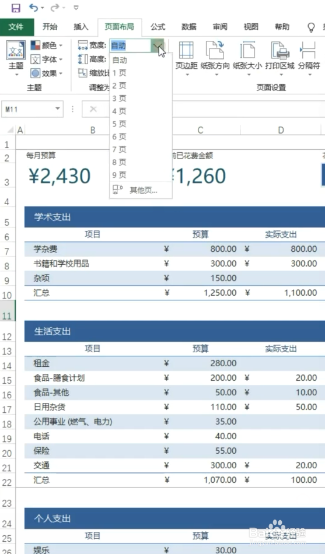
Task: Click the 生活支出 section header
Action: (x=53, y=331)
